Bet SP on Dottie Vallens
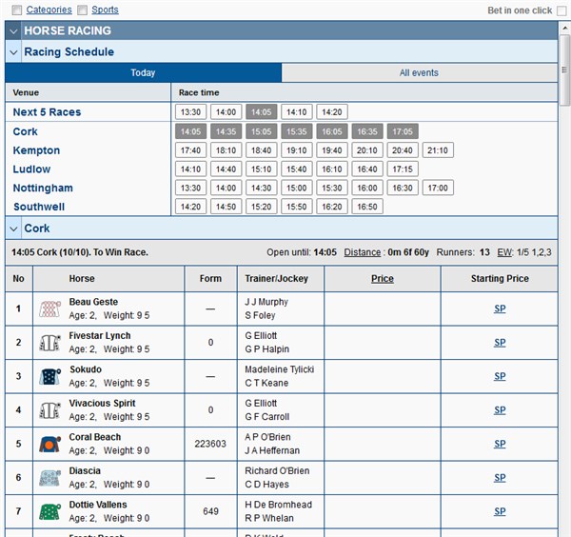This screenshot has height=537, width=571. tap(500, 511)
